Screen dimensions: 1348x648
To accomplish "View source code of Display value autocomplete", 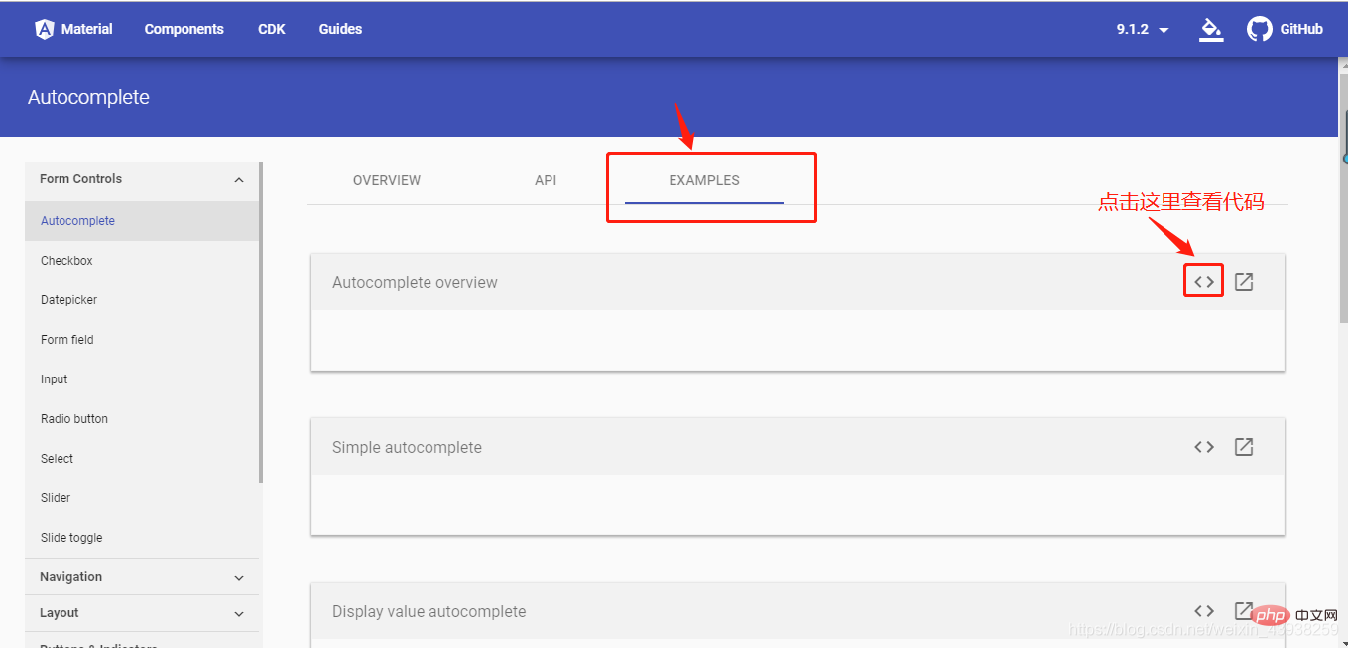I will coord(1204,611).
